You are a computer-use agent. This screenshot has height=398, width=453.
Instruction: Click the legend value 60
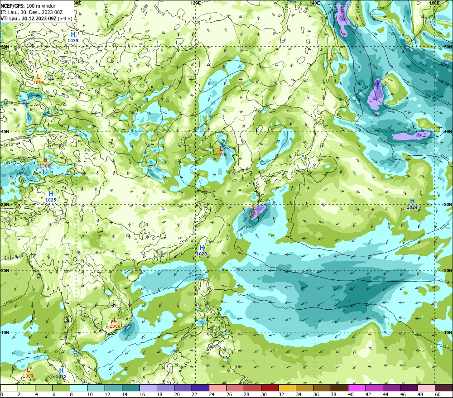pyautogui.click(x=438, y=394)
